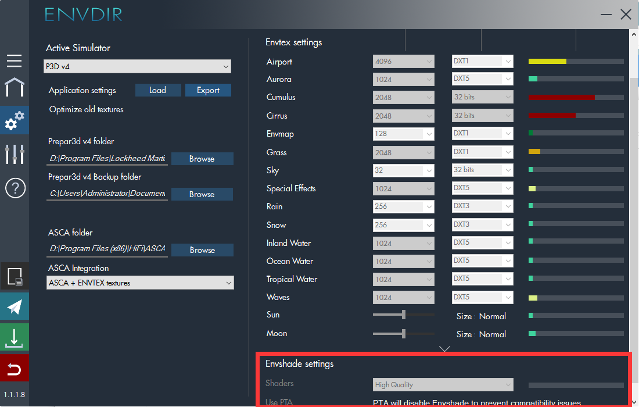639x407 pixels.
Task: Browse for the ASCA folder
Action: tap(202, 250)
